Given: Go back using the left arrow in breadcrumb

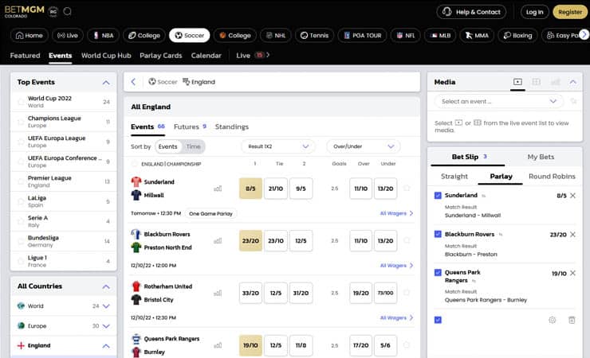Looking at the screenshot, I should (133, 81).
